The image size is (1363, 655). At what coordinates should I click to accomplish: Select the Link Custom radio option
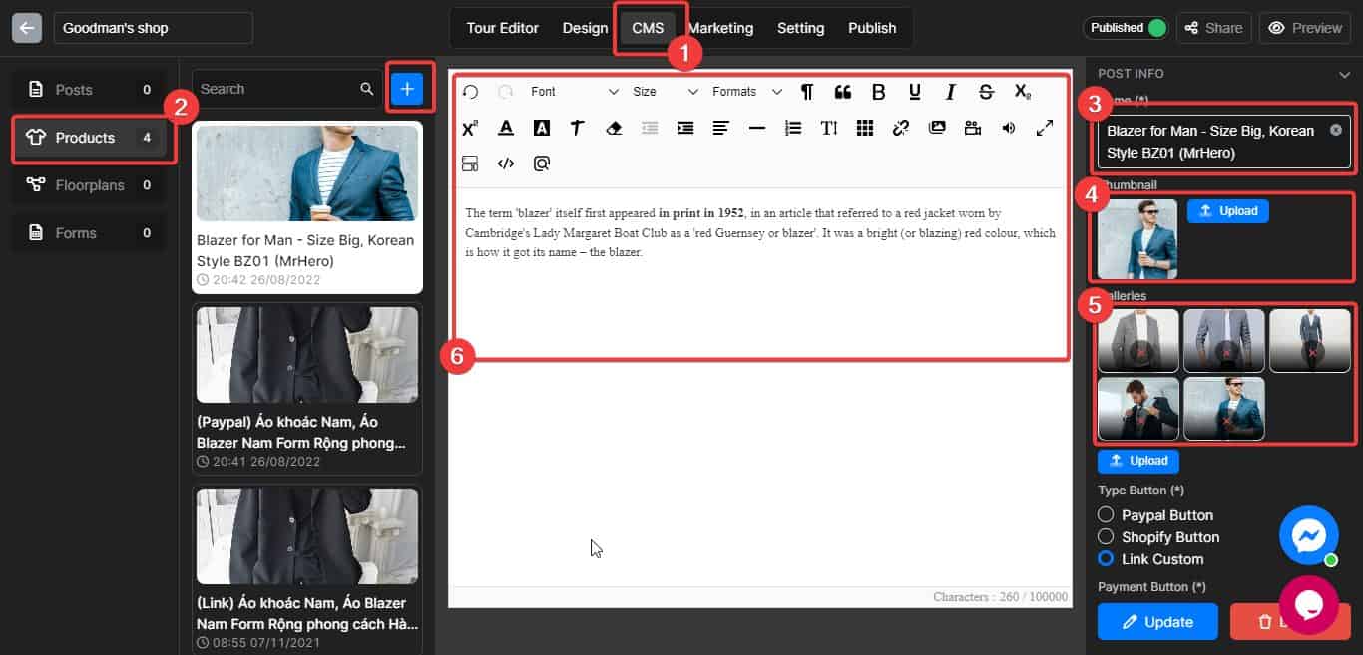click(x=1106, y=559)
